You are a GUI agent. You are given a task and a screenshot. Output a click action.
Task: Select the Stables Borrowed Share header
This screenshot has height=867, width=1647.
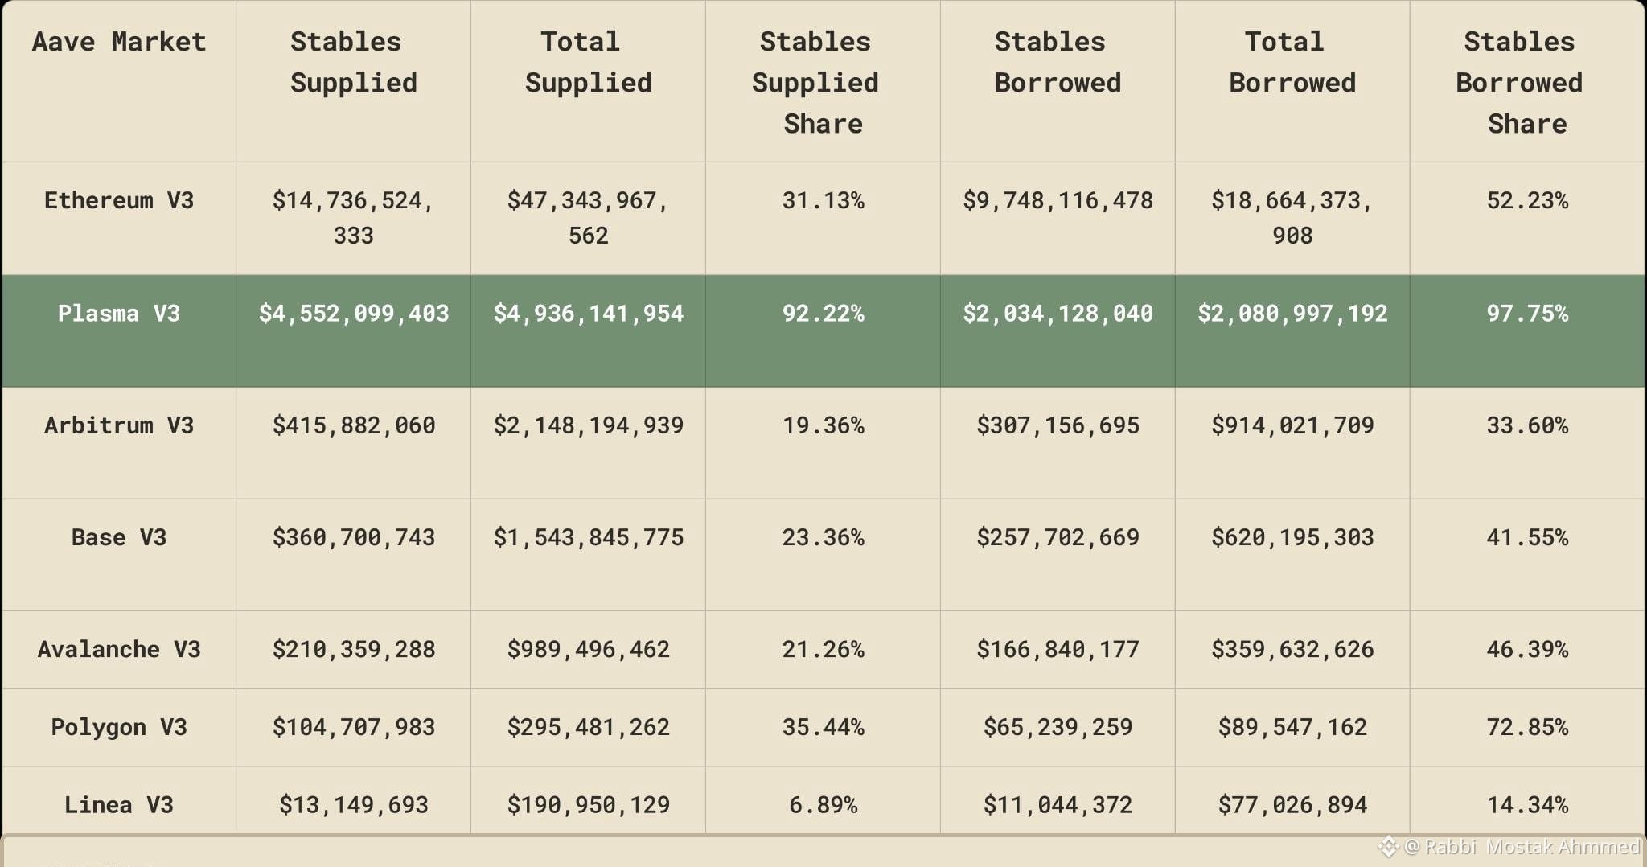pyautogui.click(x=1526, y=83)
